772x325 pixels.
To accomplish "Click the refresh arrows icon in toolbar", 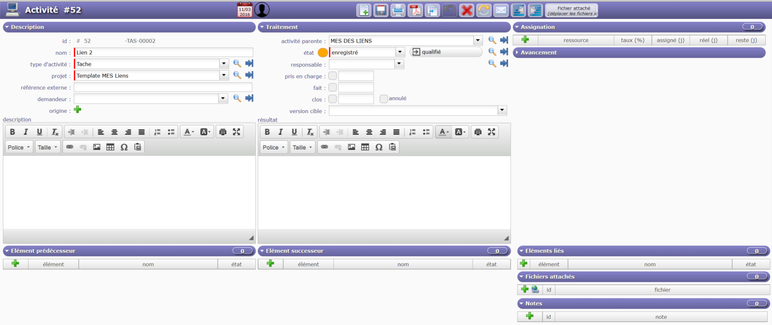I will tap(484, 10).
